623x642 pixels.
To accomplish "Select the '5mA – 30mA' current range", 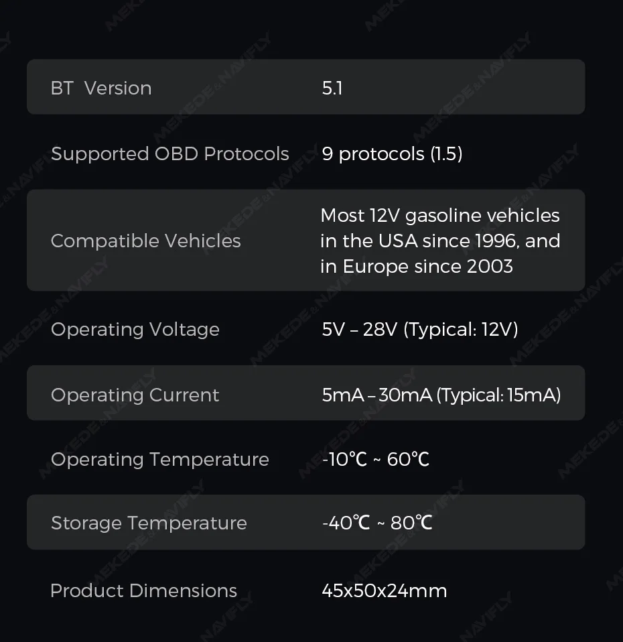I will [x=376, y=395].
